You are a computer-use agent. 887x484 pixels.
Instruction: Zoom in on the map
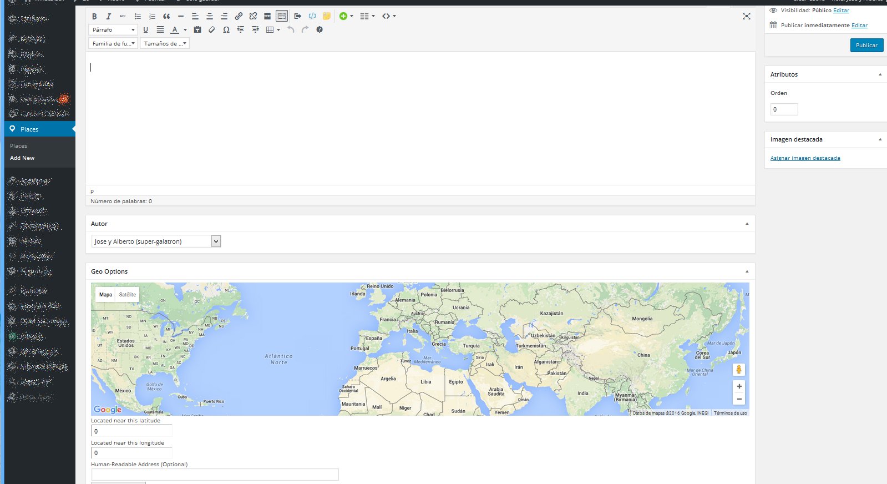739,386
